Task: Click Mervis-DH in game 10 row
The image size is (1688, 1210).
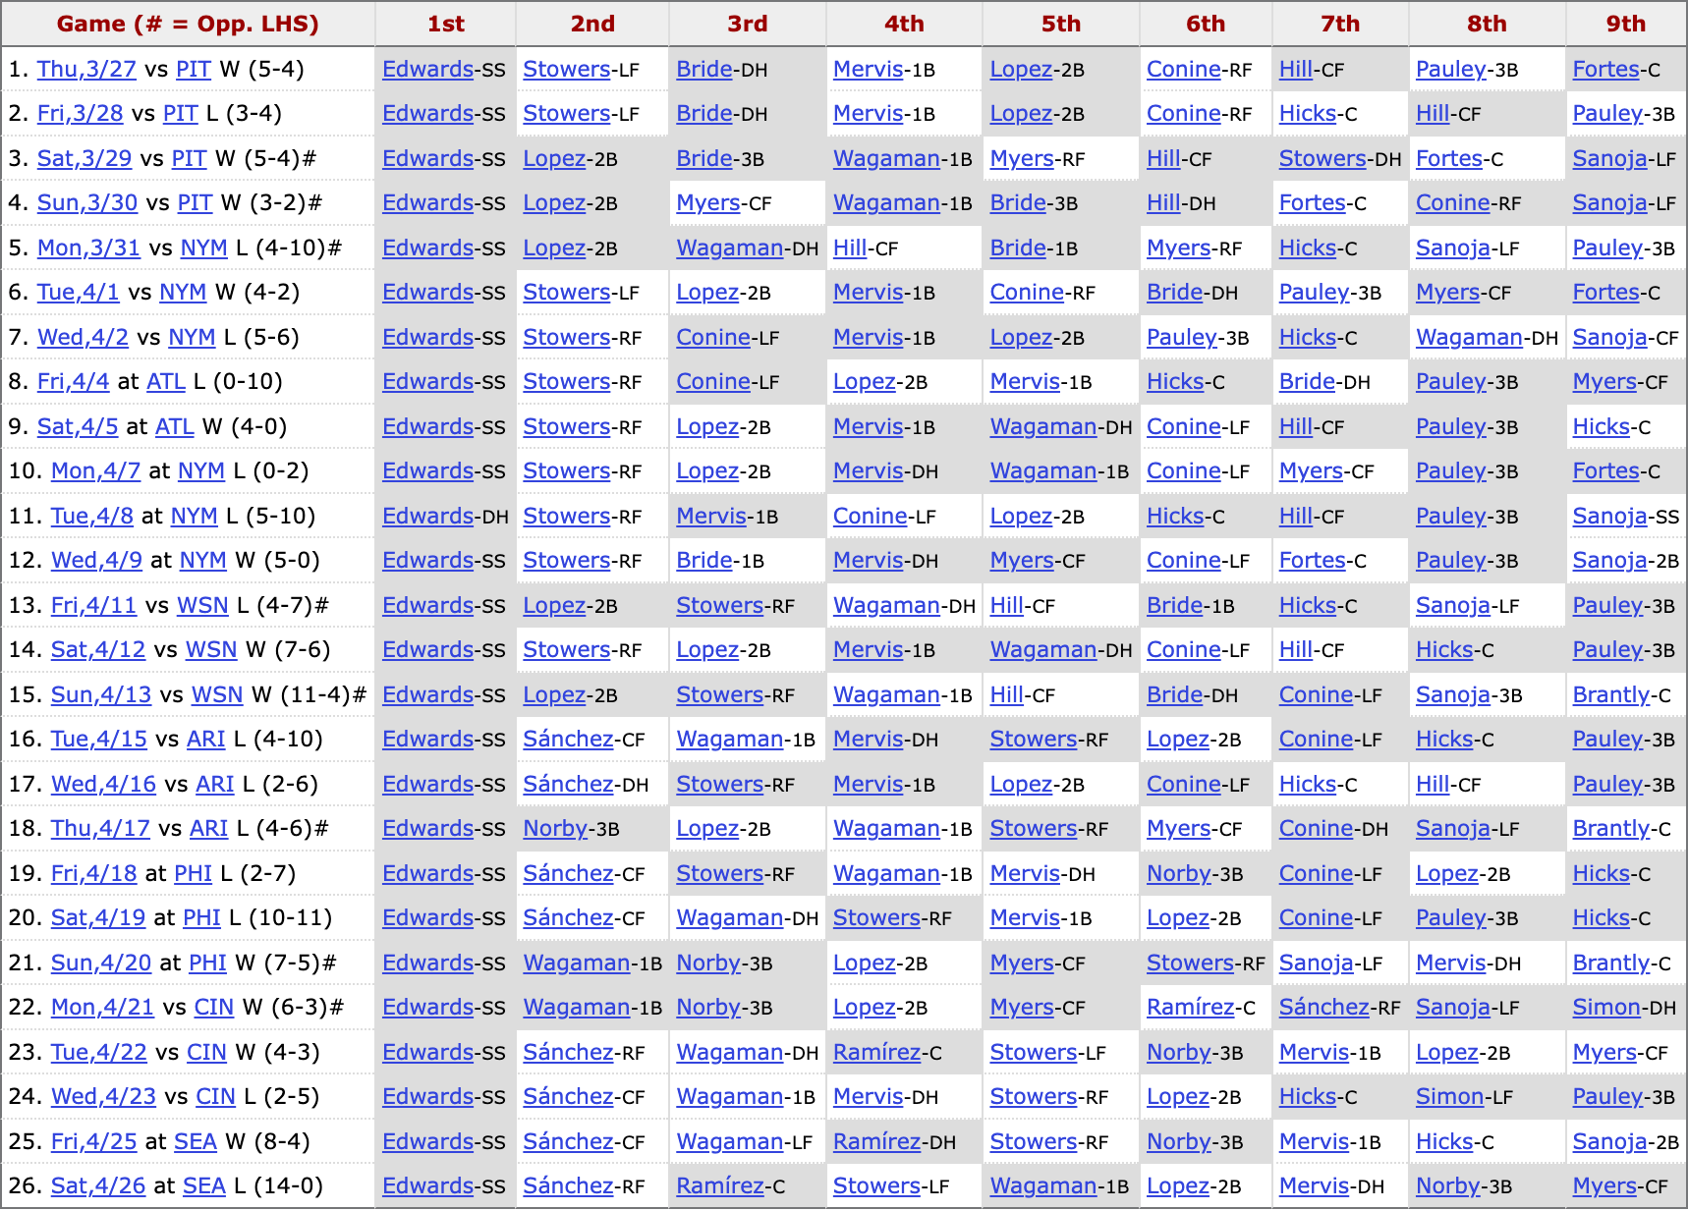Action: 885,471
